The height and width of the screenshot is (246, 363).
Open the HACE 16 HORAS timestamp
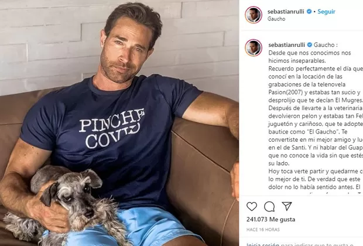point(263,230)
